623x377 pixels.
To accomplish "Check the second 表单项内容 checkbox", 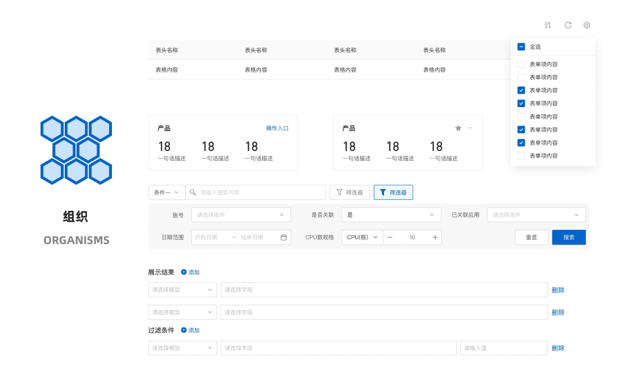I will point(521,77).
